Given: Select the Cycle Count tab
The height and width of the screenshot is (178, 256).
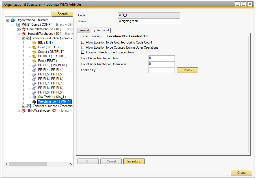Looking at the screenshot, I should (x=100, y=30).
